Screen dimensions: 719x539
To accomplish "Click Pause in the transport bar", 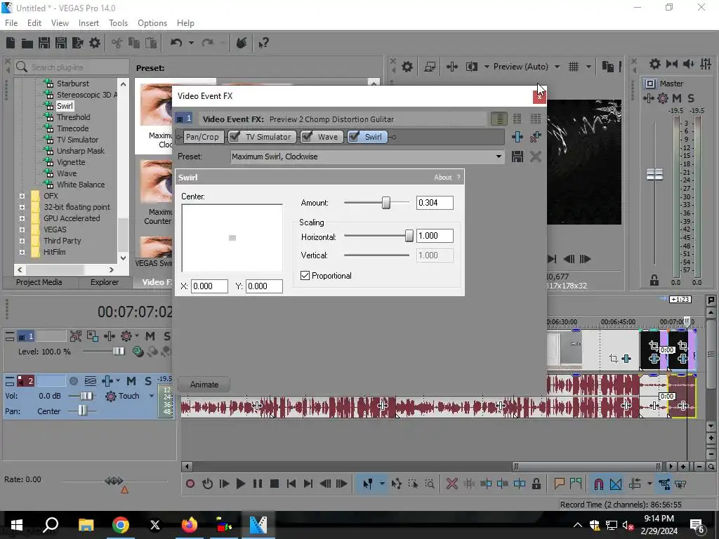I will point(258,484).
